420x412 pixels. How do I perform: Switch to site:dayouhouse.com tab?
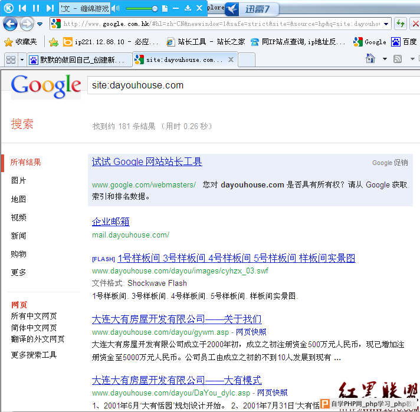coord(185,60)
